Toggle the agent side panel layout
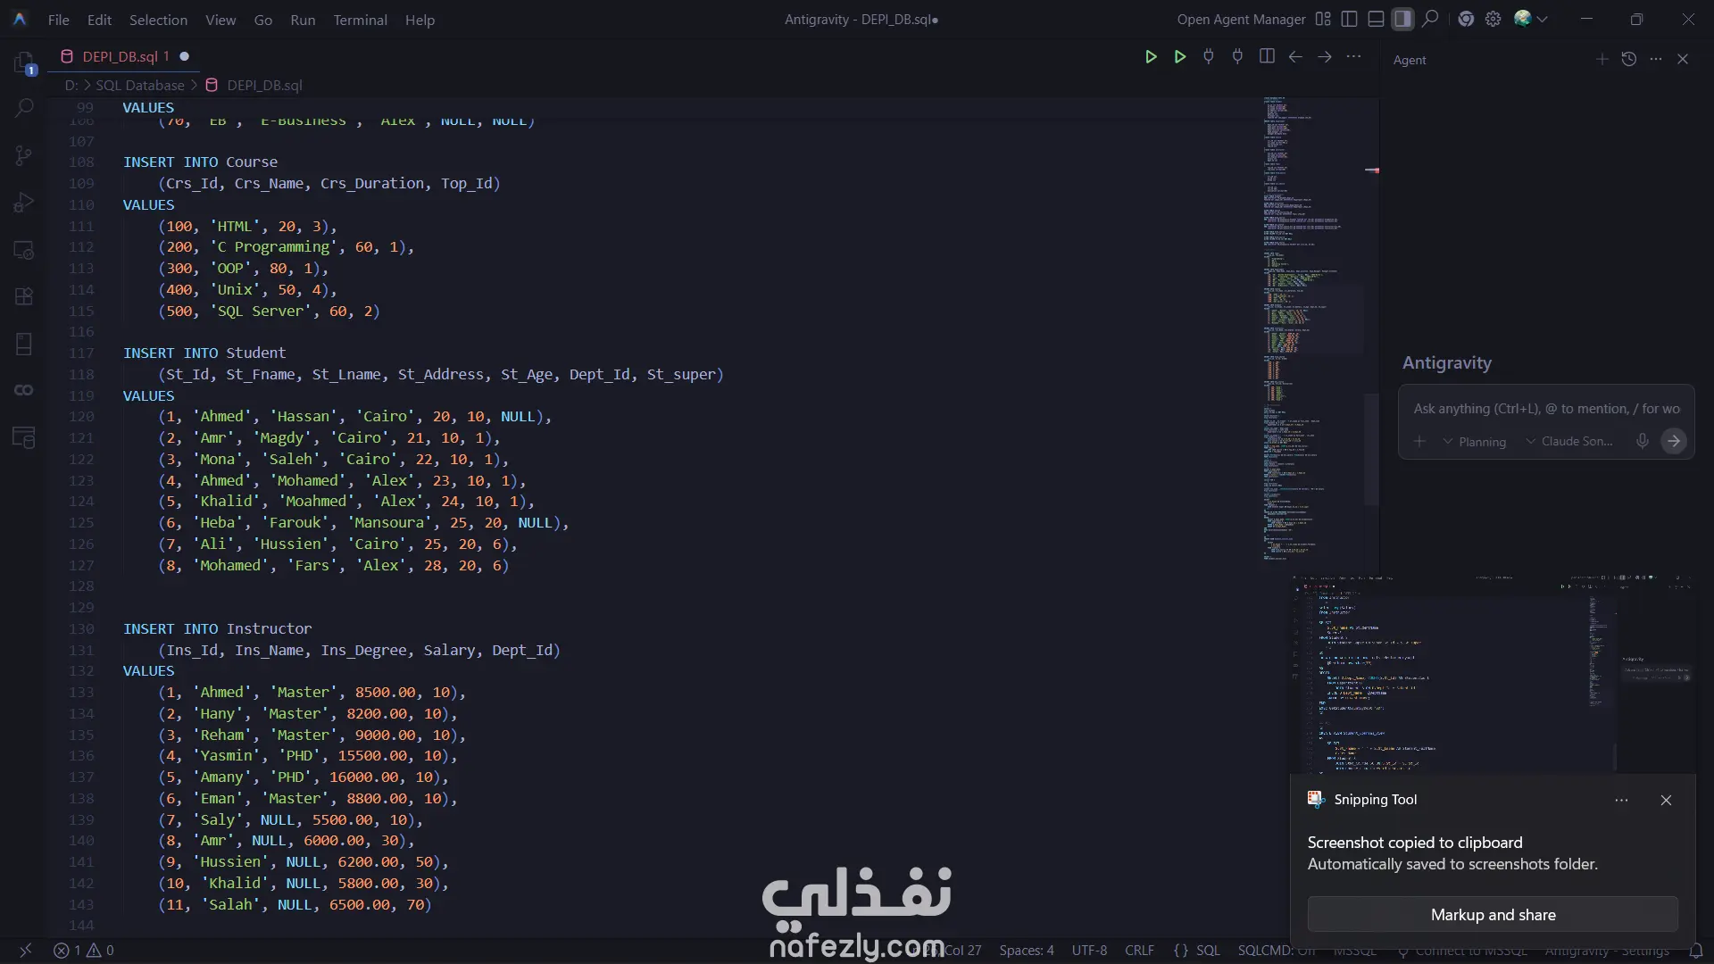Viewport: 1714px width, 964px height. click(1402, 19)
